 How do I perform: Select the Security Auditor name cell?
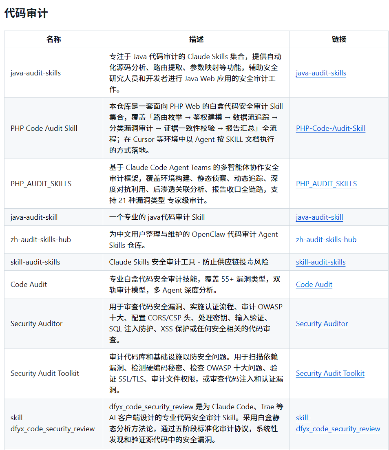point(54,324)
